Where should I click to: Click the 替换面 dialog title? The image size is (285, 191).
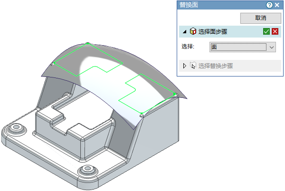[189, 5]
